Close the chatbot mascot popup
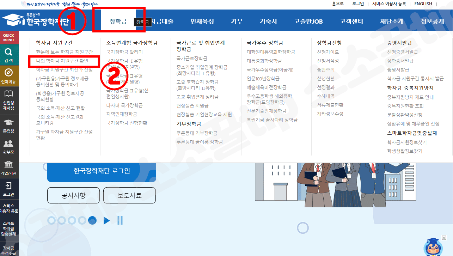The width and height of the screenshot is (453, 256). pos(444,238)
